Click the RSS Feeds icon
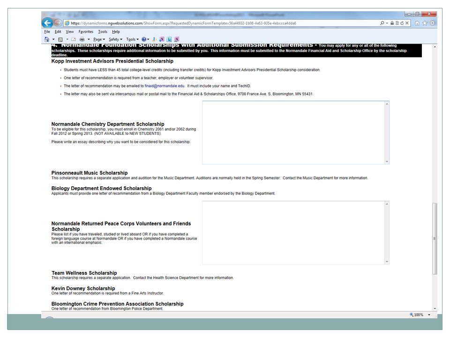Screen dimensions: 450x337 pos(60,39)
